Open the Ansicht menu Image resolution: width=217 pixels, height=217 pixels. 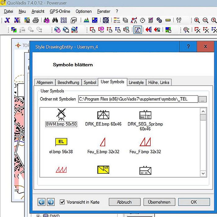point(38,11)
